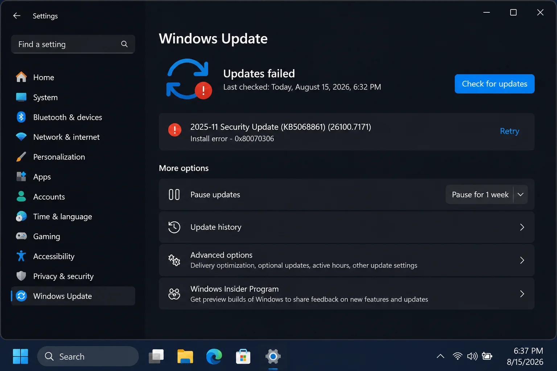The height and width of the screenshot is (371, 557).
Task: Open Windows Insider Program via its chevron
Action: pyautogui.click(x=522, y=294)
